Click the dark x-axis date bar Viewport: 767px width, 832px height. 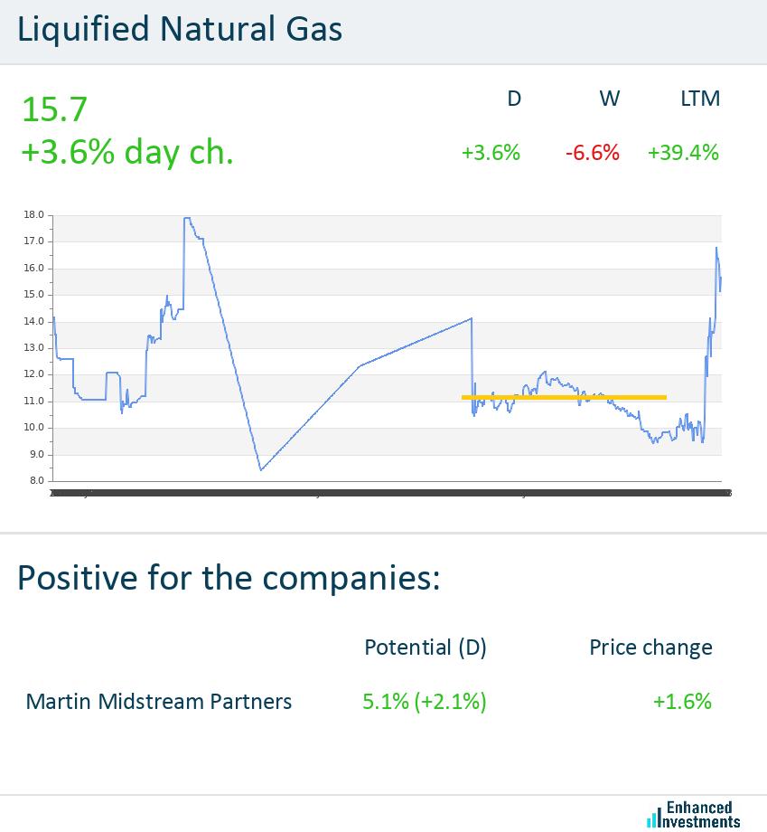388,494
